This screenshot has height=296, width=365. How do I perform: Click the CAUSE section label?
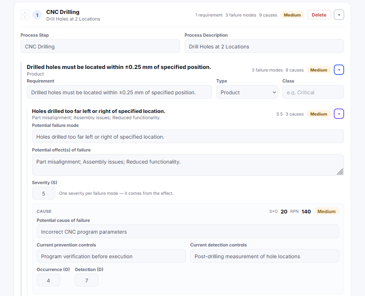pos(44,211)
